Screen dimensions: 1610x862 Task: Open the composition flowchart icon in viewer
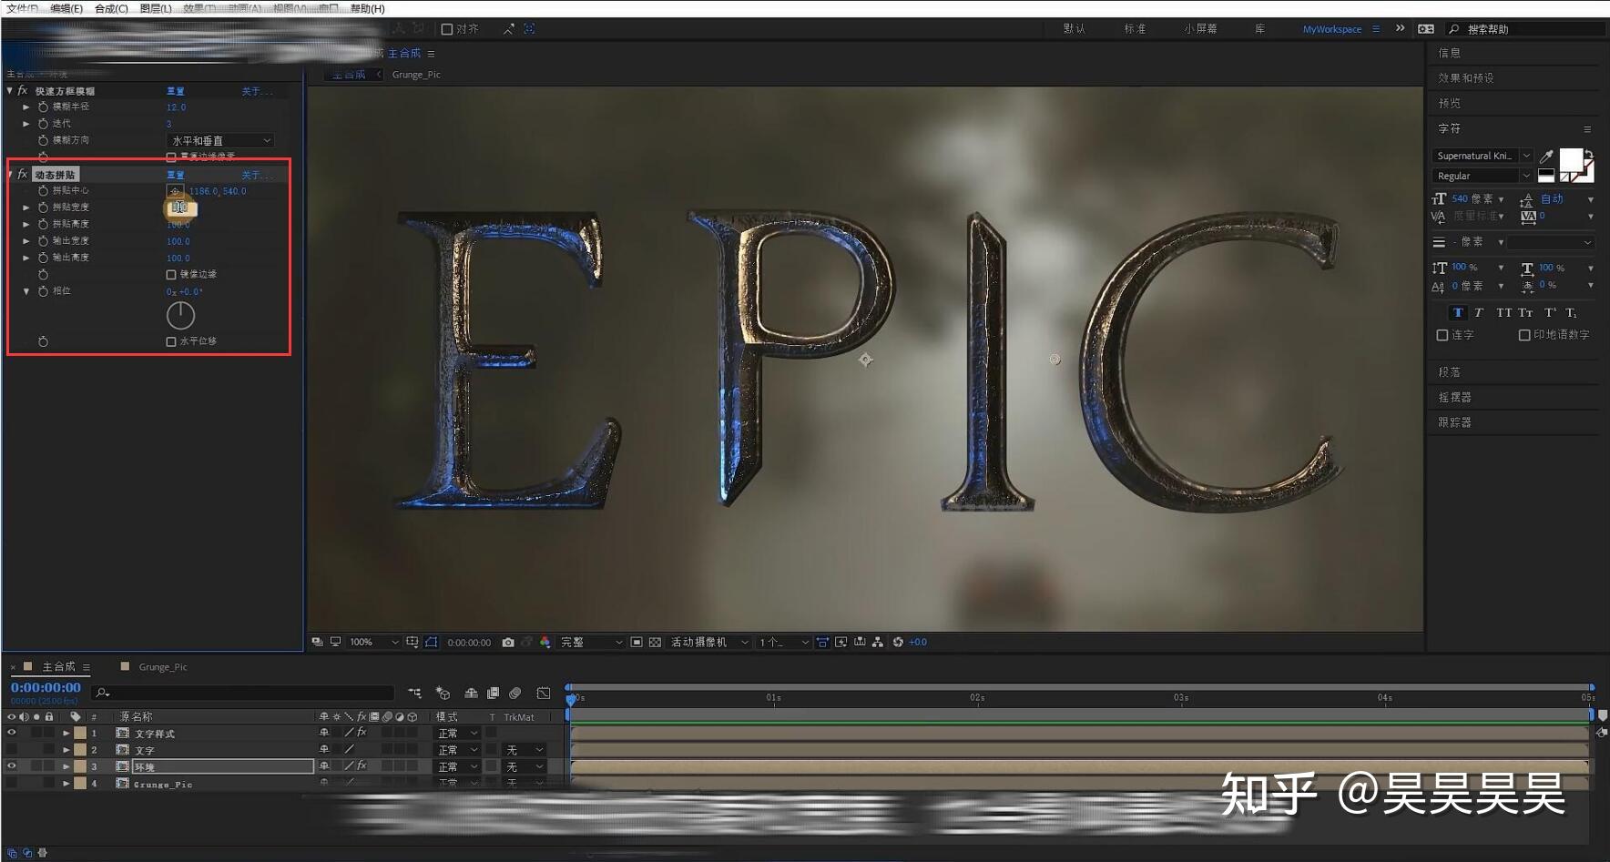(878, 643)
